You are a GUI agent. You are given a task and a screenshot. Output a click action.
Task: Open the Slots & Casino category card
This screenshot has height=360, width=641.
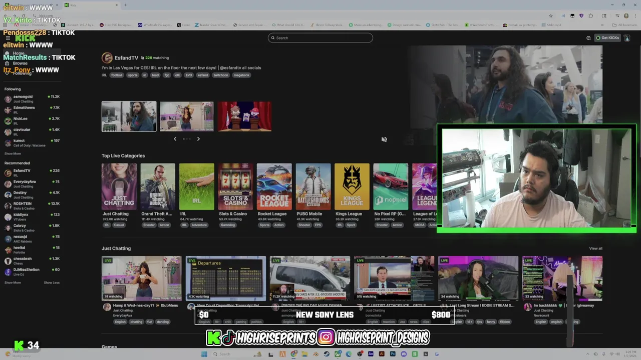(235, 186)
